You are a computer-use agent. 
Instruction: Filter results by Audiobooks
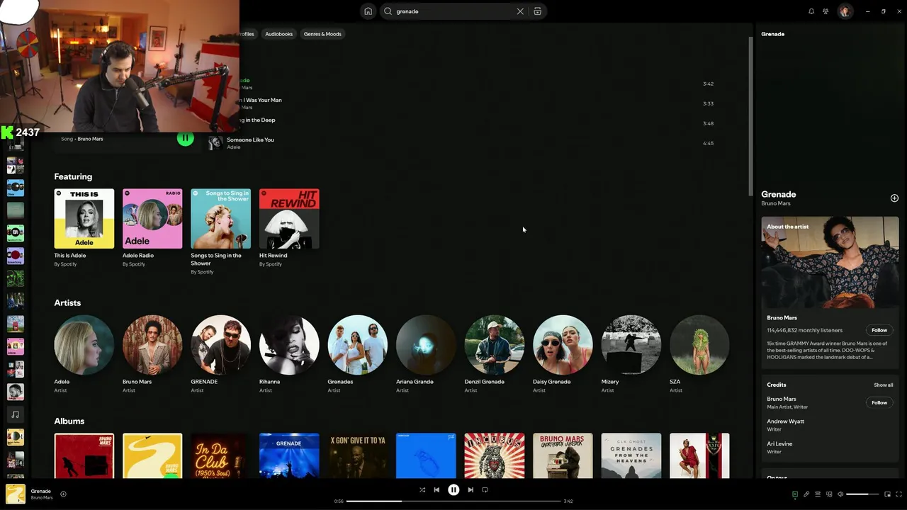(x=278, y=34)
